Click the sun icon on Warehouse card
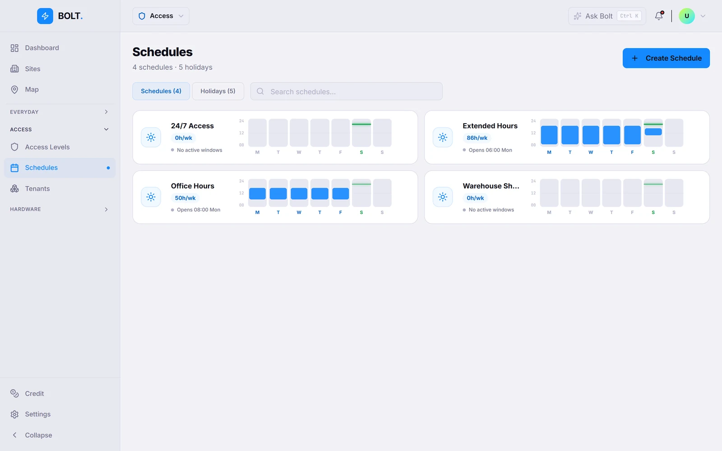This screenshot has width=722, height=451. [x=443, y=197]
